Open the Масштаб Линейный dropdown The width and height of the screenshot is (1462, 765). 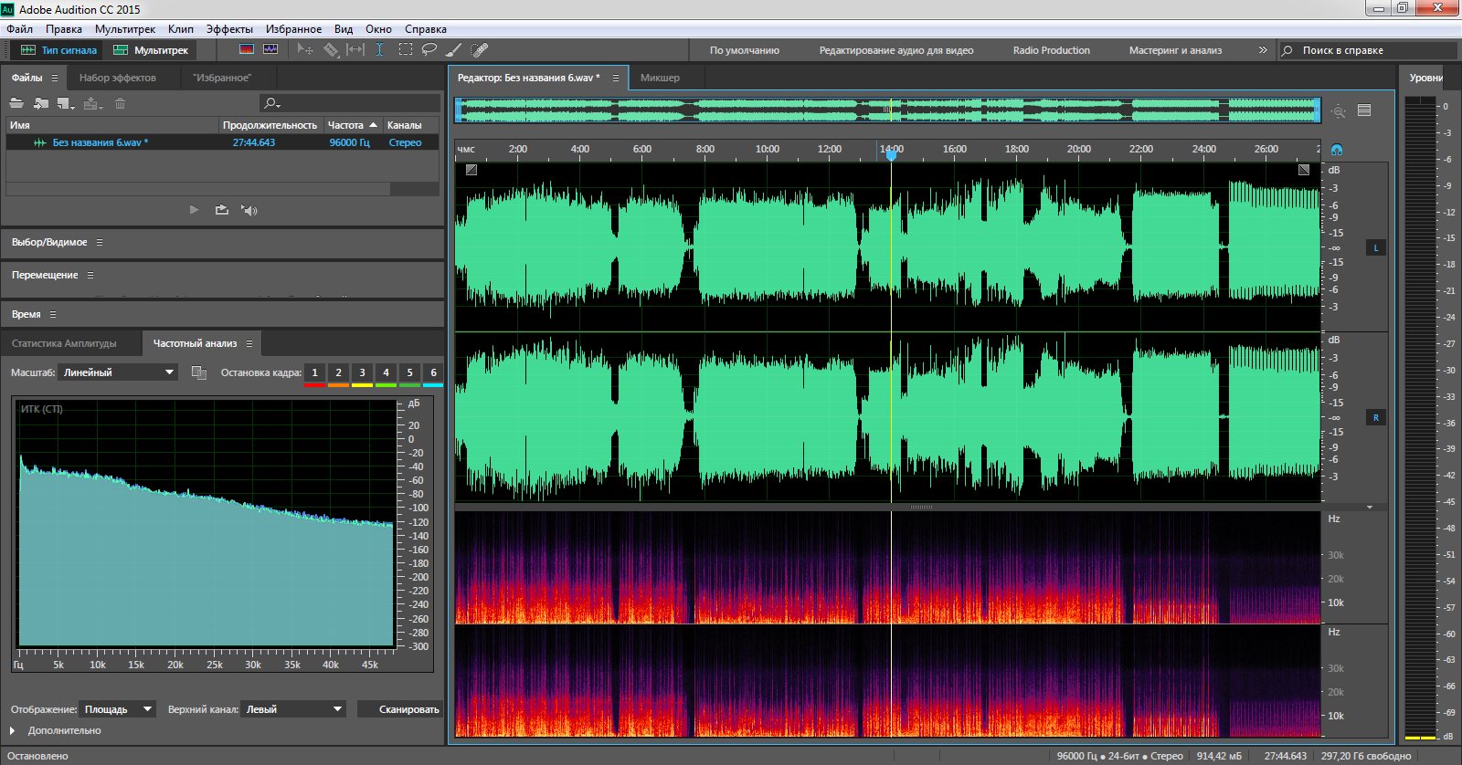[x=118, y=372]
